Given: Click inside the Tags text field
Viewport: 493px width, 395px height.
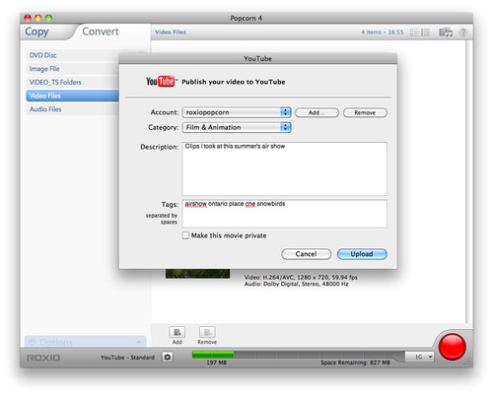Looking at the screenshot, I should (285, 214).
